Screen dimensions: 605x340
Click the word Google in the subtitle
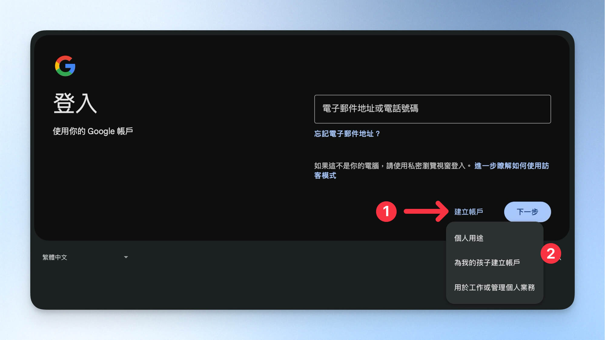point(101,131)
